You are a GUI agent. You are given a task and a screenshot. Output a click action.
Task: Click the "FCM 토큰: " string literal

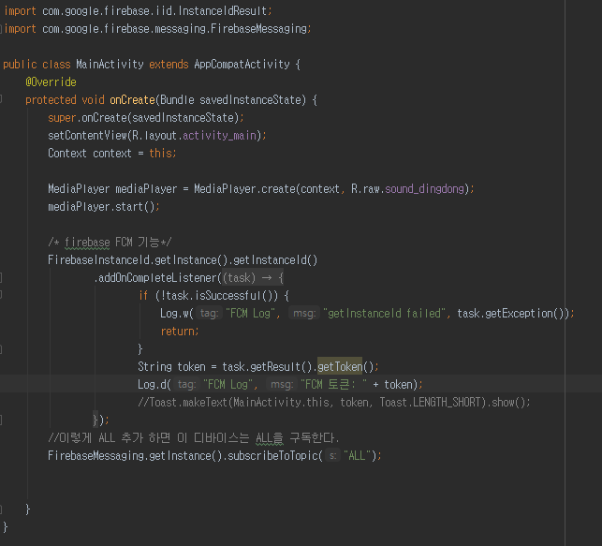coord(333,384)
